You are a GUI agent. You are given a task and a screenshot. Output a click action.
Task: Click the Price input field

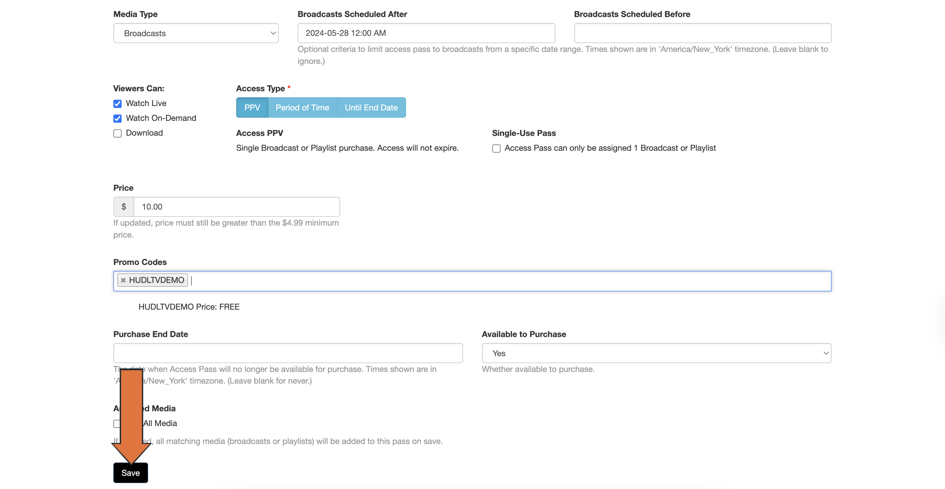click(x=237, y=207)
